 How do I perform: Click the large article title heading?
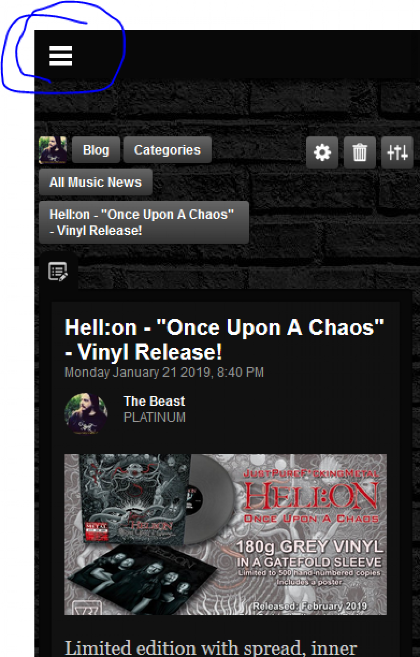224,339
